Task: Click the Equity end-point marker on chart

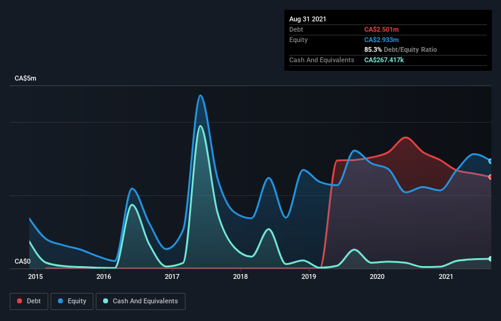Action: click(x=491, y=161)
